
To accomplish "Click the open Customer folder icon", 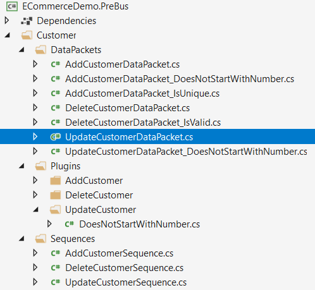I will click(27, 35).
